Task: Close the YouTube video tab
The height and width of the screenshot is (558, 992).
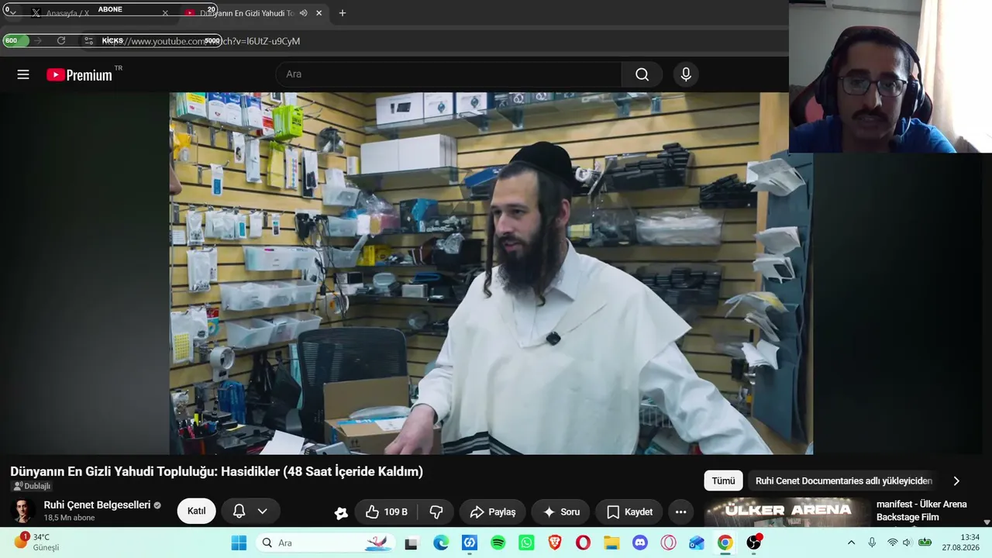Action: click(319, 13)
